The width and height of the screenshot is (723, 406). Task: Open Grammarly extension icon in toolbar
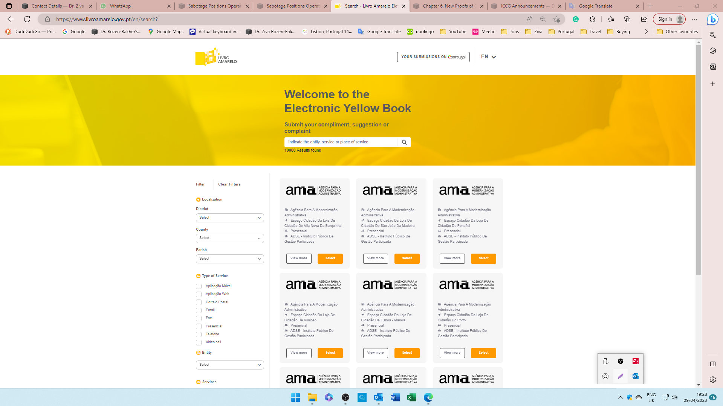click(x=576, y=19)
